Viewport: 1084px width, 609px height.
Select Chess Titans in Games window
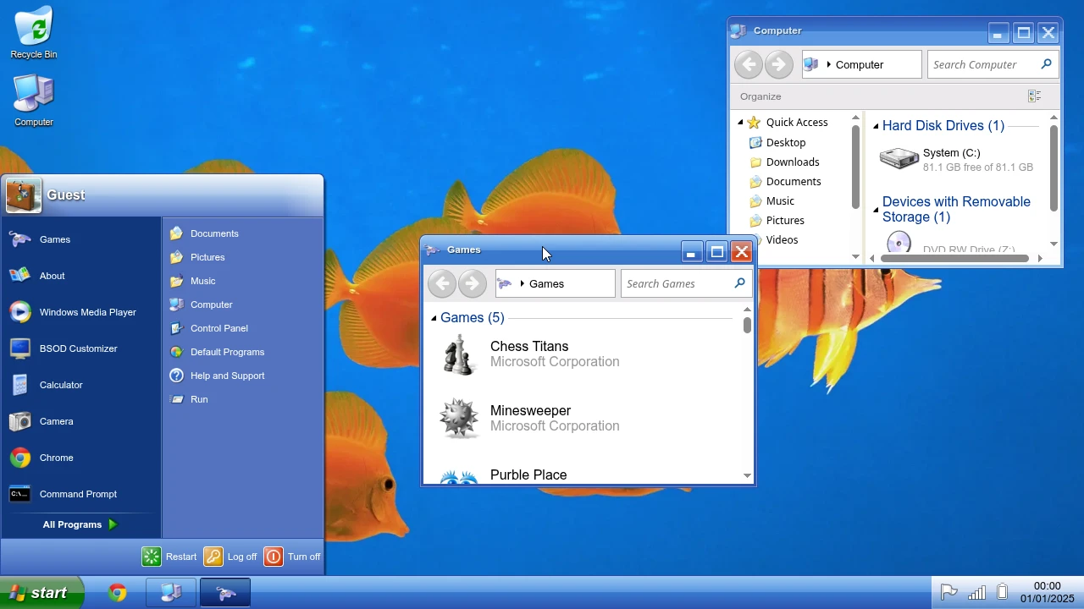click(x=584, y=354)
